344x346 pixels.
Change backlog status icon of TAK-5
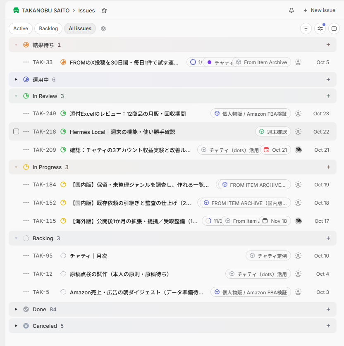[x=63, y=292]
